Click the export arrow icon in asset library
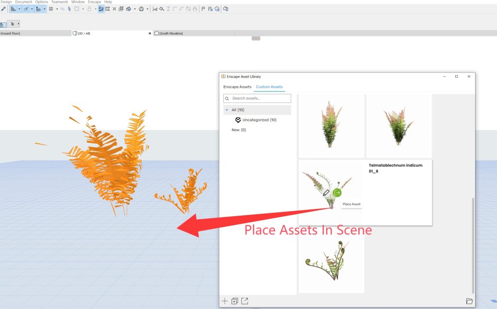This screenshot has width=497, height=309. pos(245,301)
